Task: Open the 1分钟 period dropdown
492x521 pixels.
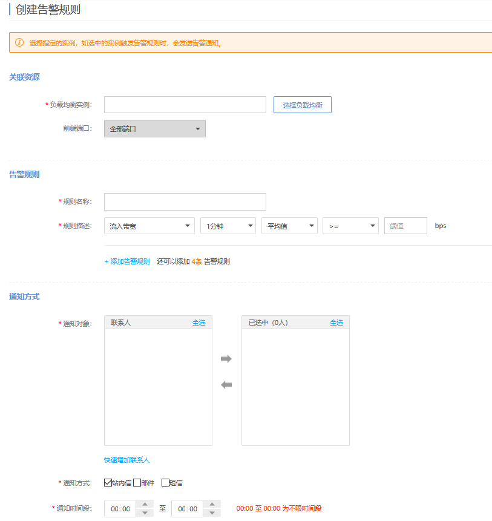Action: tap(228, 226)
